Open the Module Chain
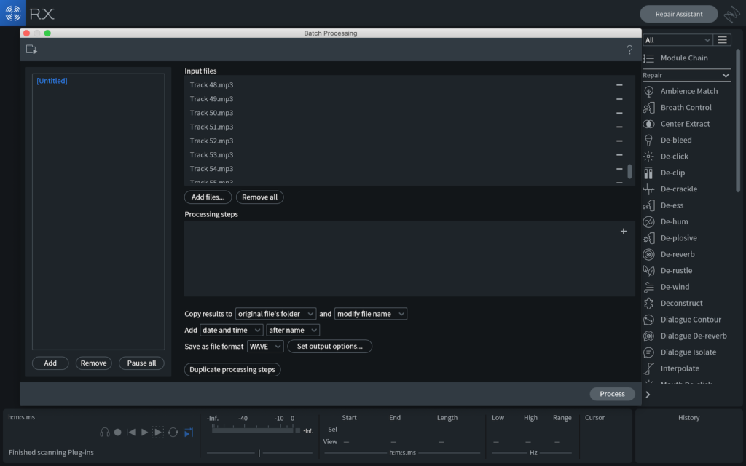746x466 pixels. click(683, 58)
